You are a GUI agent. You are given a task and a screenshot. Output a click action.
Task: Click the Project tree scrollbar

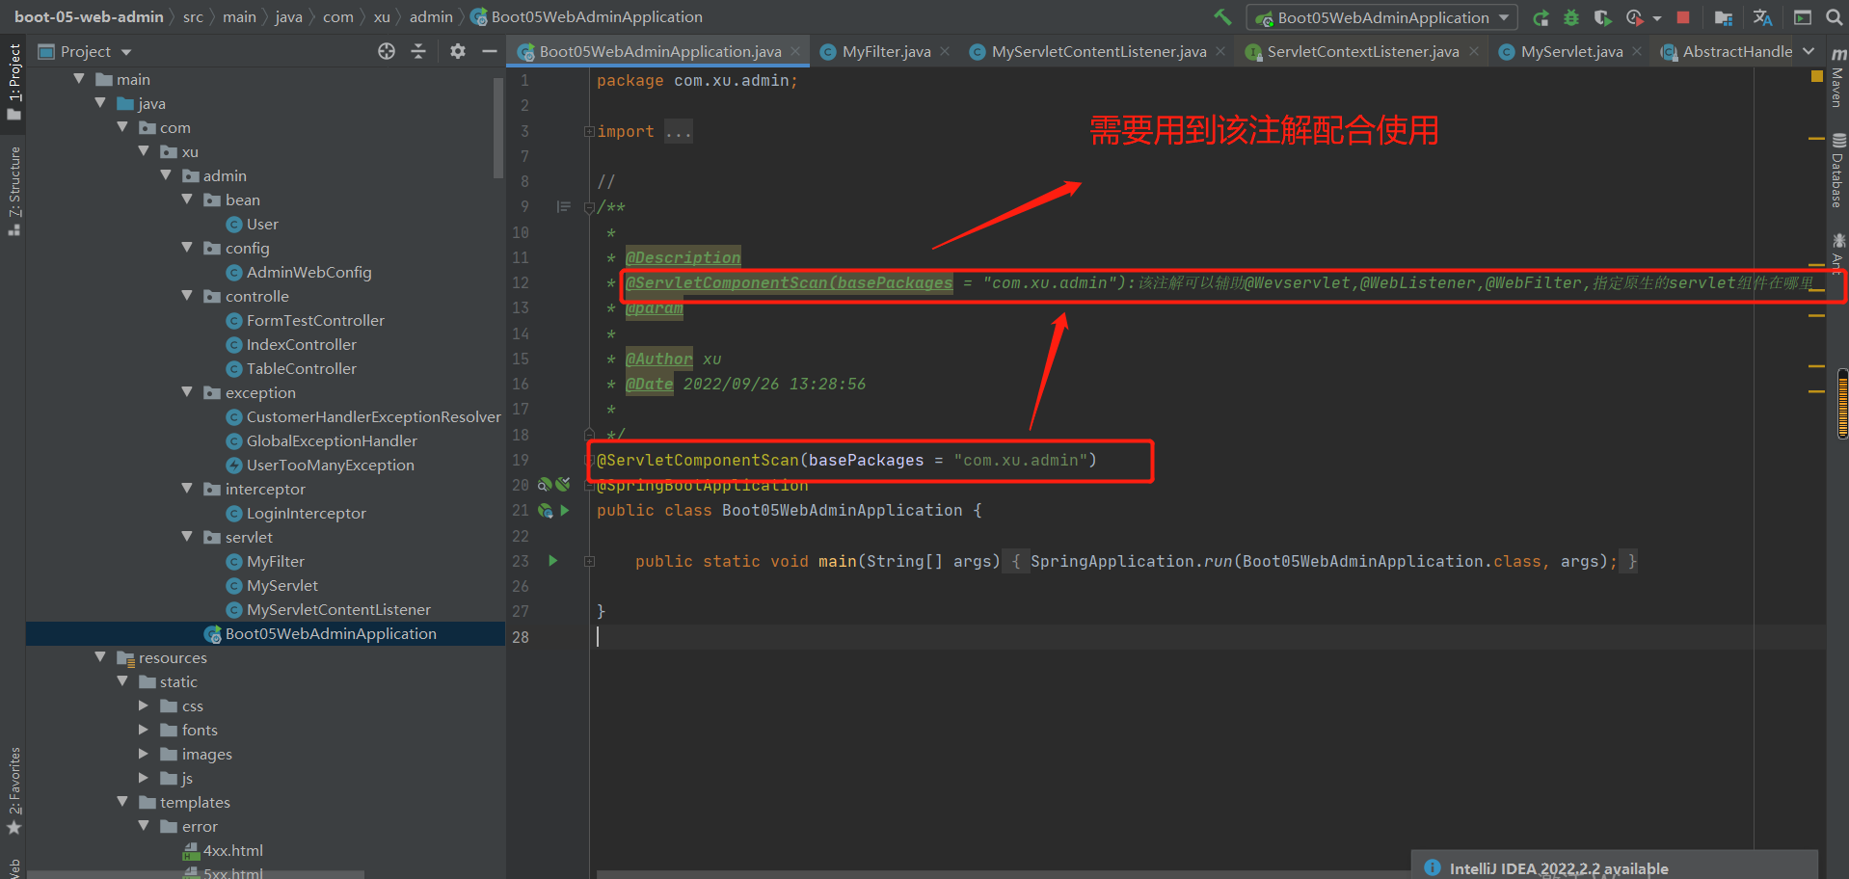[x=498, y=127]
